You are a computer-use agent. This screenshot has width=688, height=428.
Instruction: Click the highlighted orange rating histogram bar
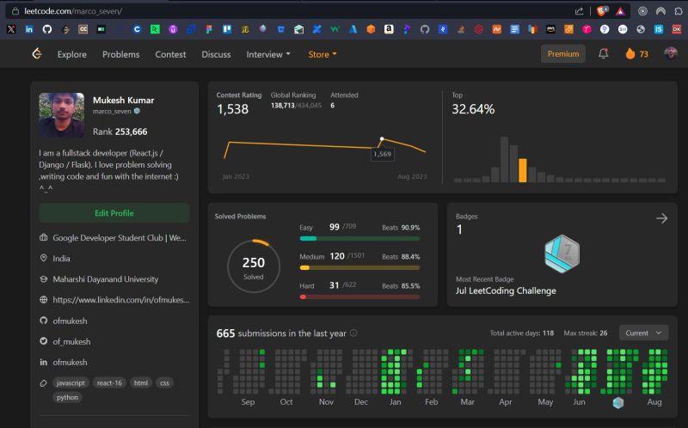[x=522, y=170]
